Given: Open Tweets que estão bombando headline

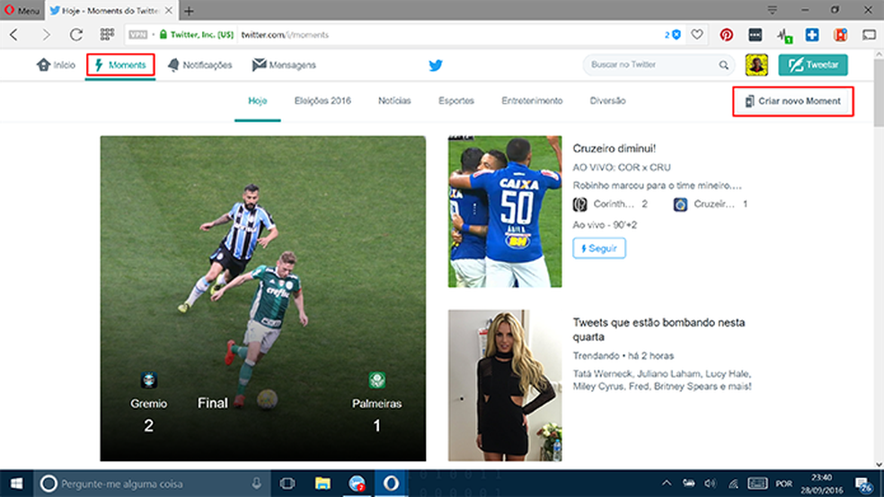Looking at the screenshot, I should 659,330.
